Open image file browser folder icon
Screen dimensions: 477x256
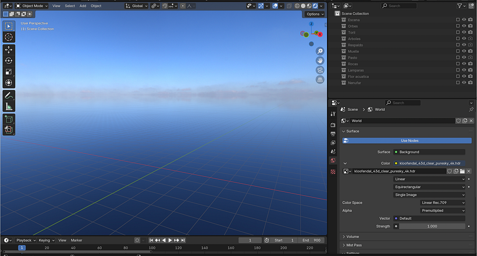click(x=462, y=171)
